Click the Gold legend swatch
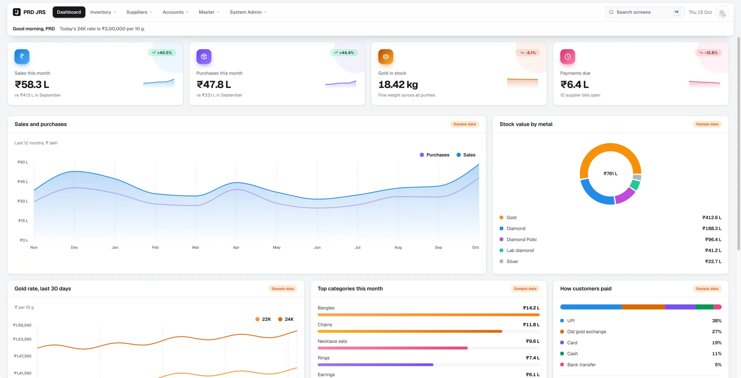Image resolution: width=741 pixels, height=378 pixels. click(501, 218)
